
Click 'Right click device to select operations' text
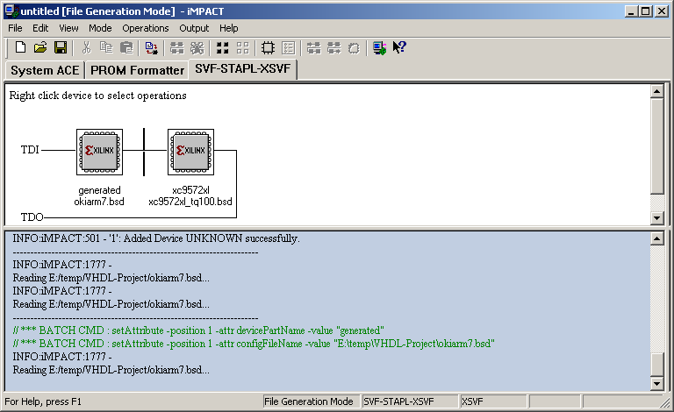tap(98, 96)
